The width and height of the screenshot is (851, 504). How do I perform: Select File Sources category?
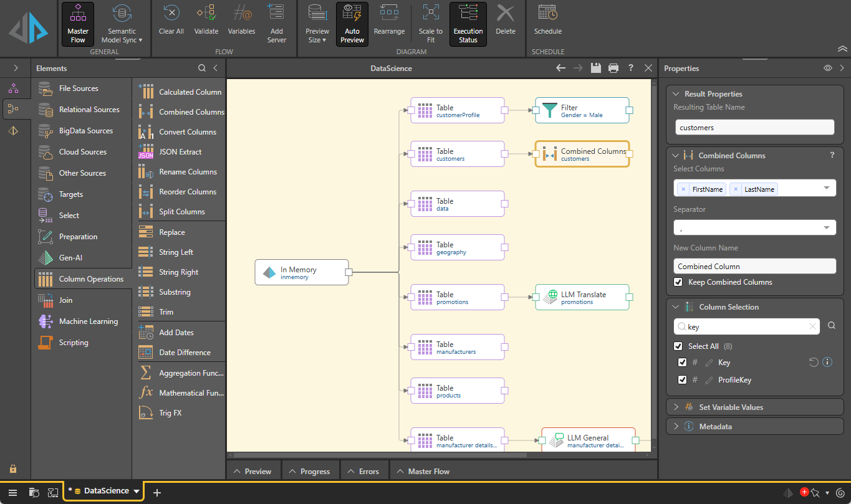pos(78,88)
